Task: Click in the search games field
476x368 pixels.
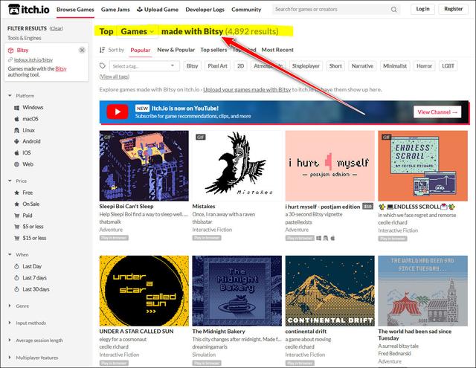Action: [x=332, y=10]
